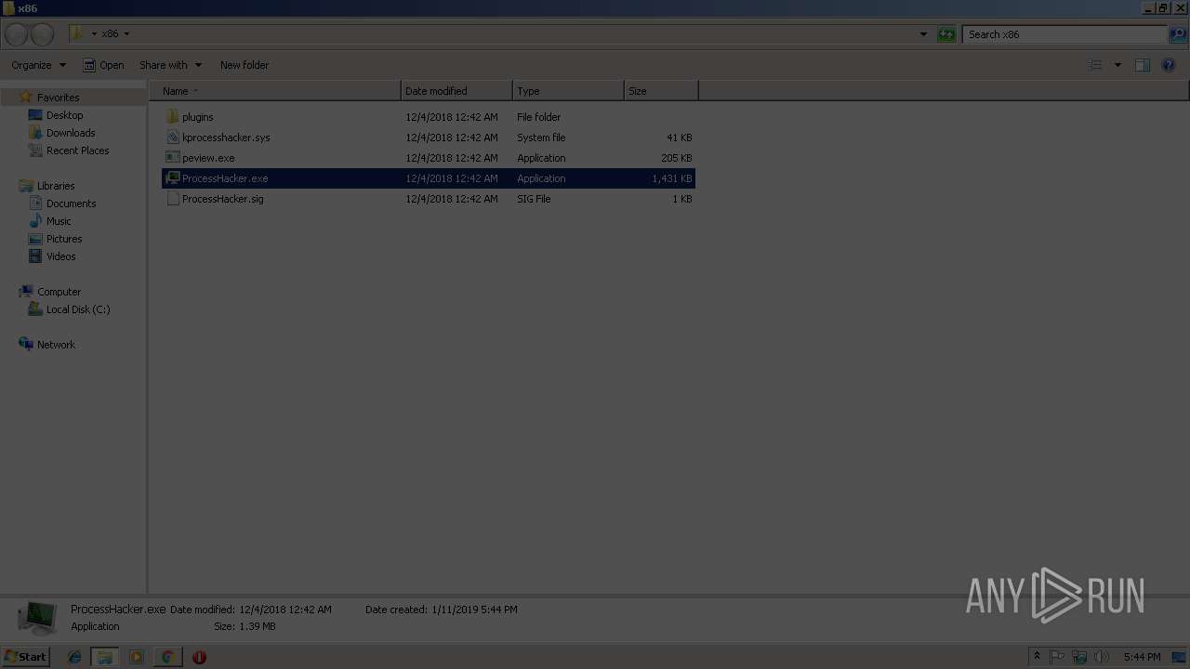Click the Forward navigation arrow

click(x=42, y=34)
